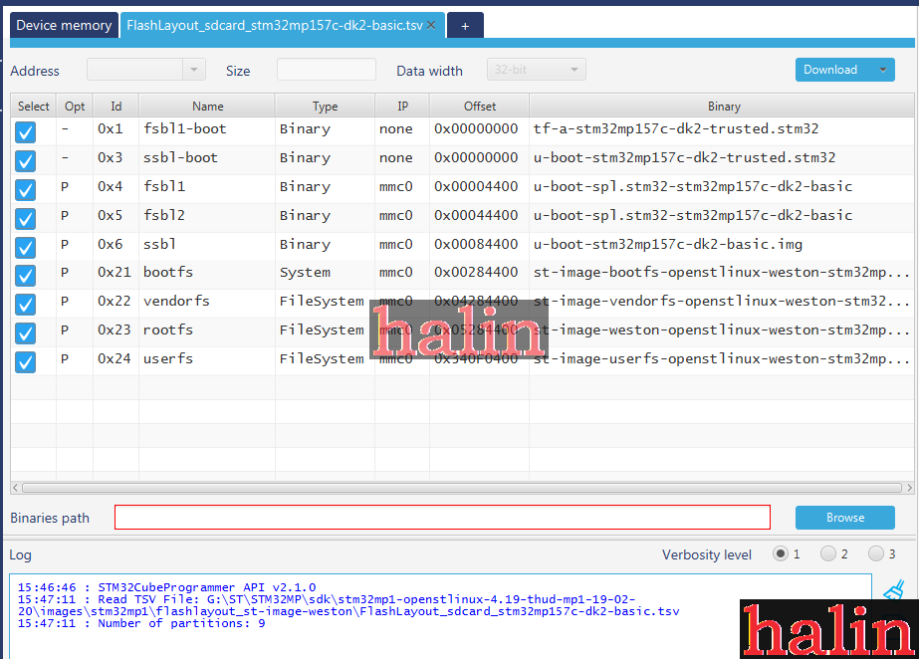
Task: Deselect the bootfs partition checkbox
Action: (x=26, y=275)
